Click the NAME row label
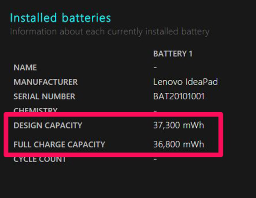256x198 pixels. pyautogui.click(x=25, y=68)
